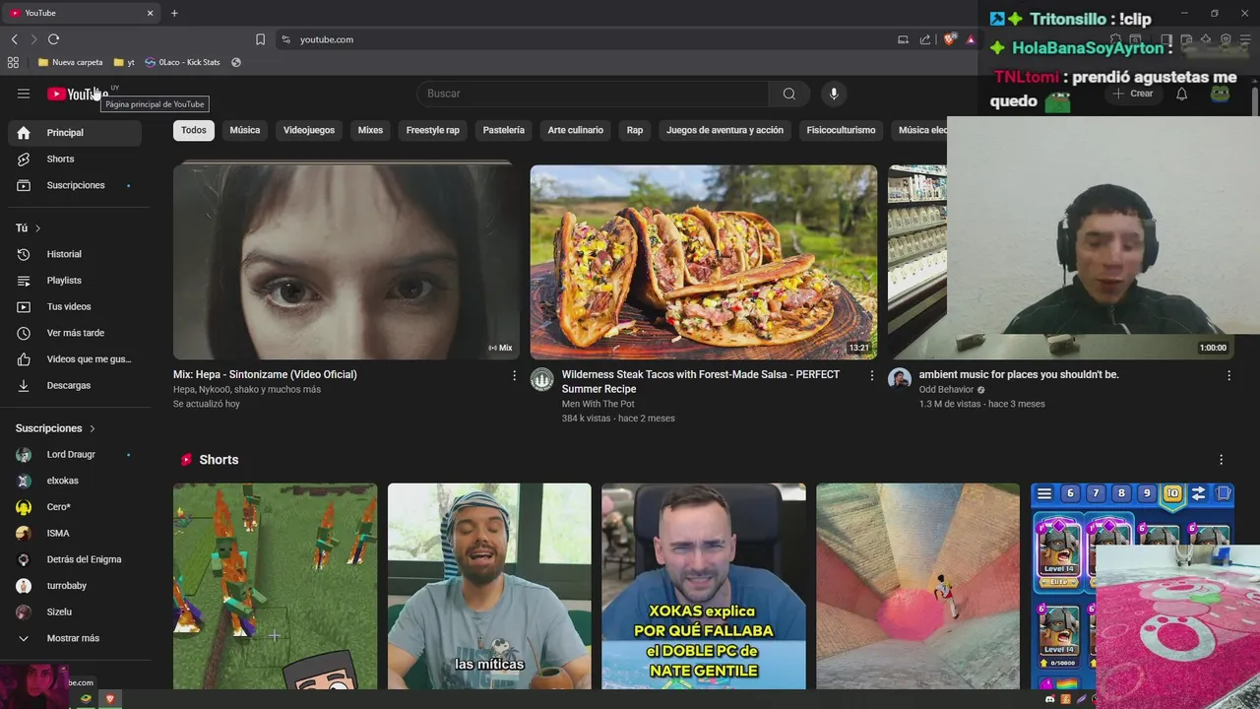Open options menu for Mix Hepa video
The width and height of the screenshot is (1260, 709).
point(514,375)
